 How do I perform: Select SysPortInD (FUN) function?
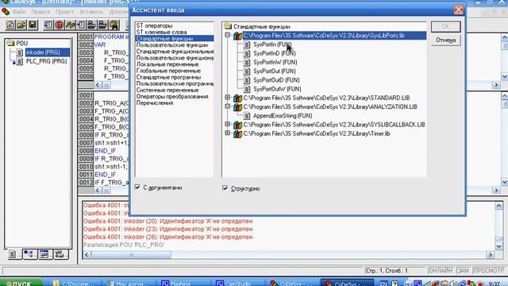coord(275,53)
